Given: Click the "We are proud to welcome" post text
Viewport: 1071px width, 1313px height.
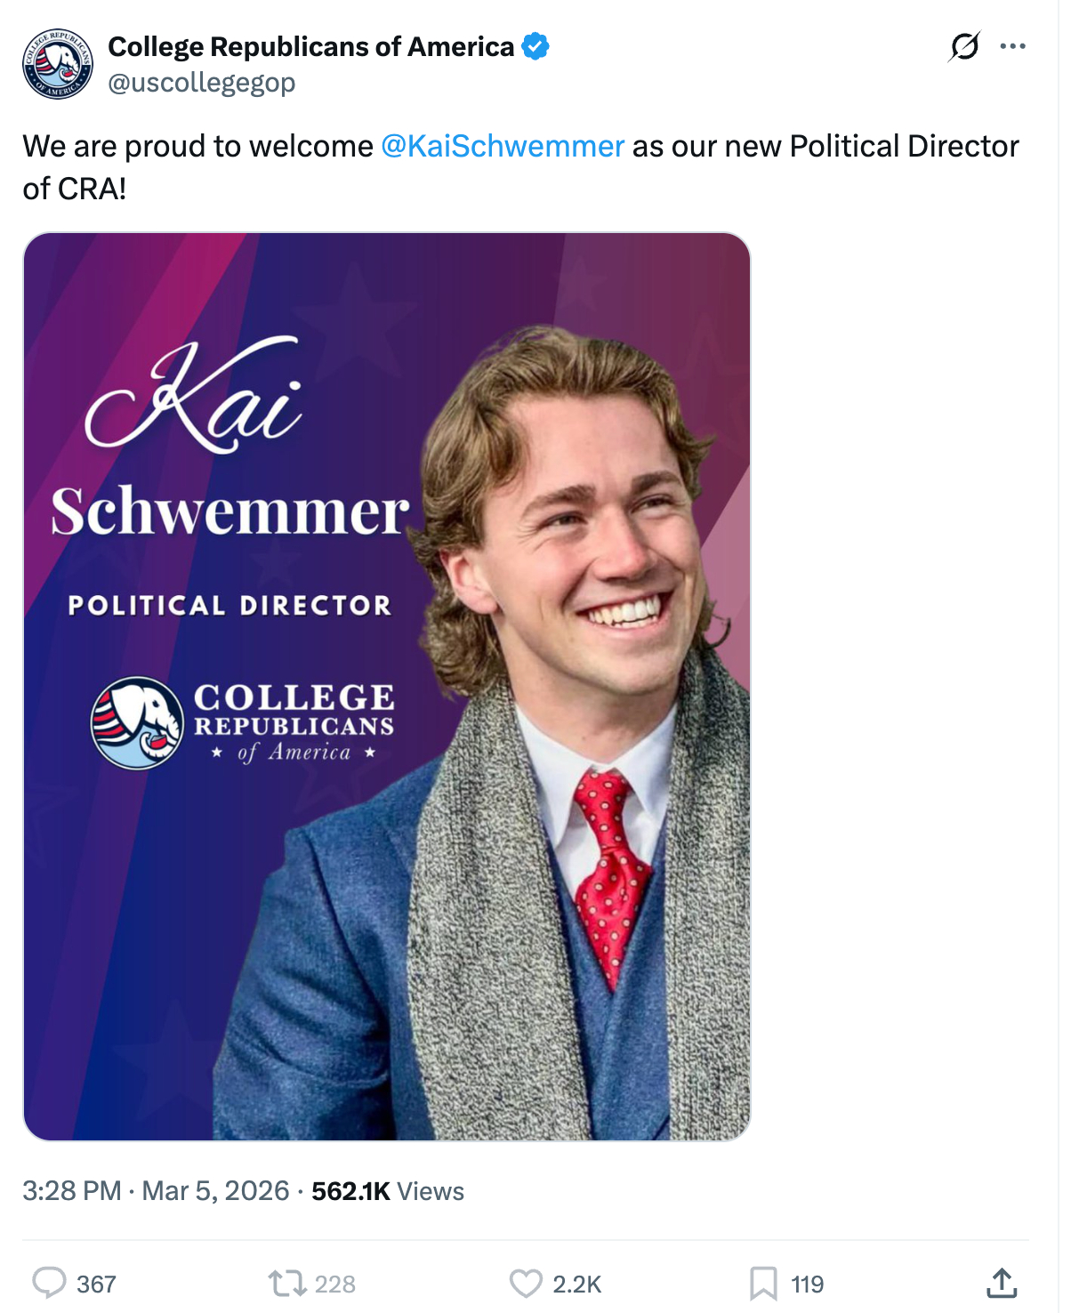Looking at the screenshot, I should (197, 146).
